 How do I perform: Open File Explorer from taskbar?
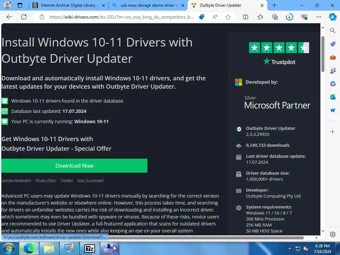(x=49, y=248)
